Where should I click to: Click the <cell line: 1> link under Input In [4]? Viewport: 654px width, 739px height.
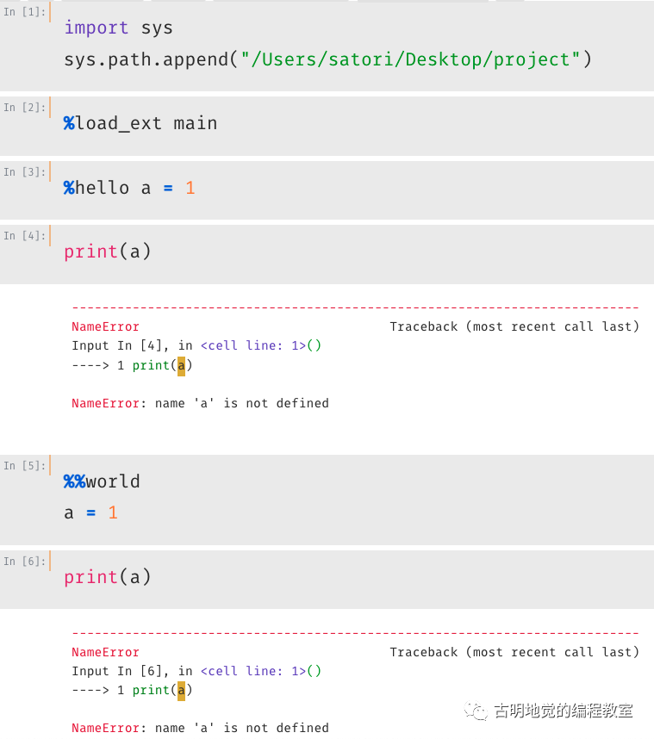point(260,345)
